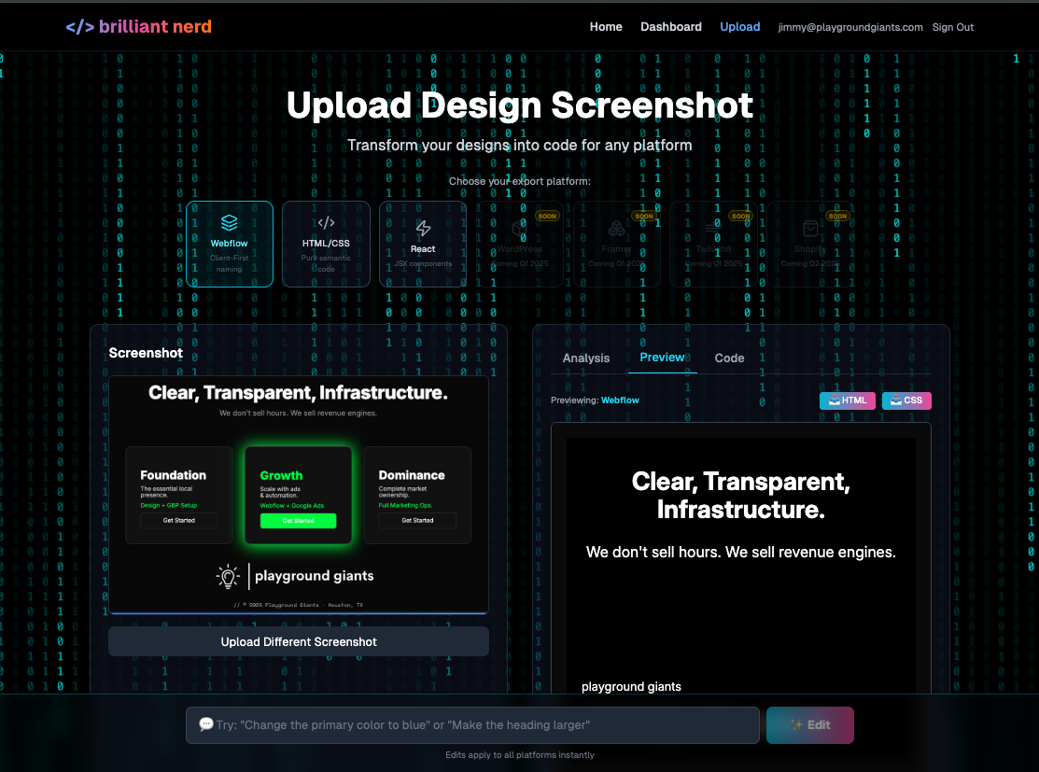This screenshot has height=772, width=1039.
Task: Click Upload Different Screenshot
Action: click(x=299, y=641)
